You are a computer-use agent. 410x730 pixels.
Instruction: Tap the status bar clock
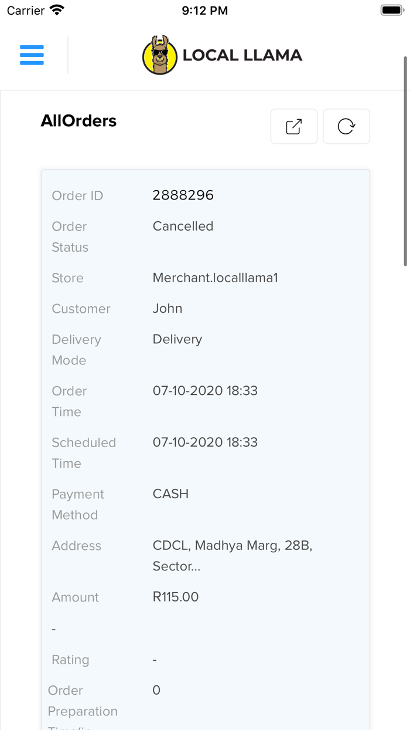[204, 11]
